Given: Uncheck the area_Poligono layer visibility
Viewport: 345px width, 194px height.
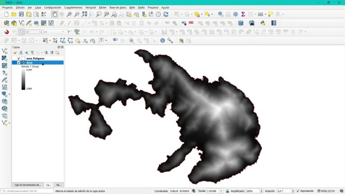Looking at the screenshot, I should [x=19, y=58].
